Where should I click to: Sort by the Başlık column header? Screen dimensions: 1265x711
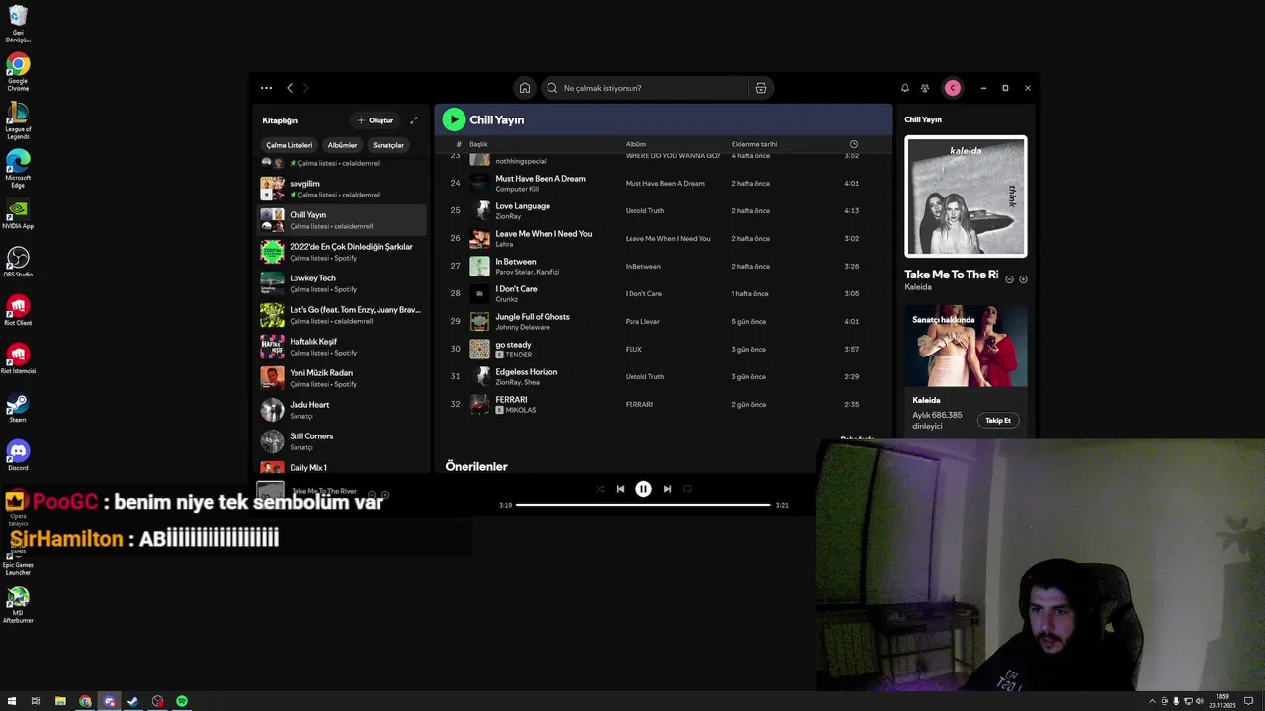pyautogui.click(x=478, y=144)
